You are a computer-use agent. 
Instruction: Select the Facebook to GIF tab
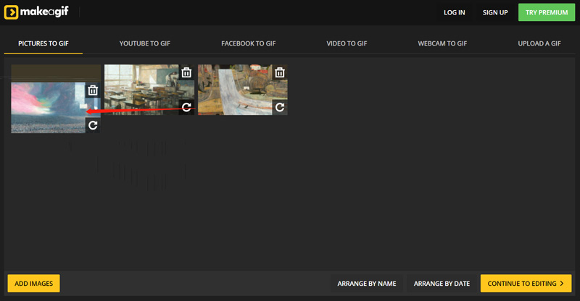coord(249,43)
